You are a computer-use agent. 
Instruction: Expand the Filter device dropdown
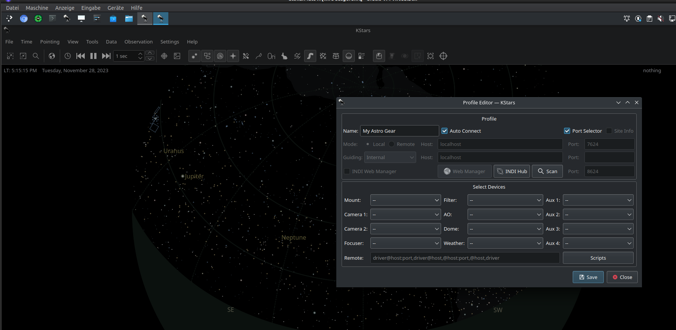(x=505, y=200)
